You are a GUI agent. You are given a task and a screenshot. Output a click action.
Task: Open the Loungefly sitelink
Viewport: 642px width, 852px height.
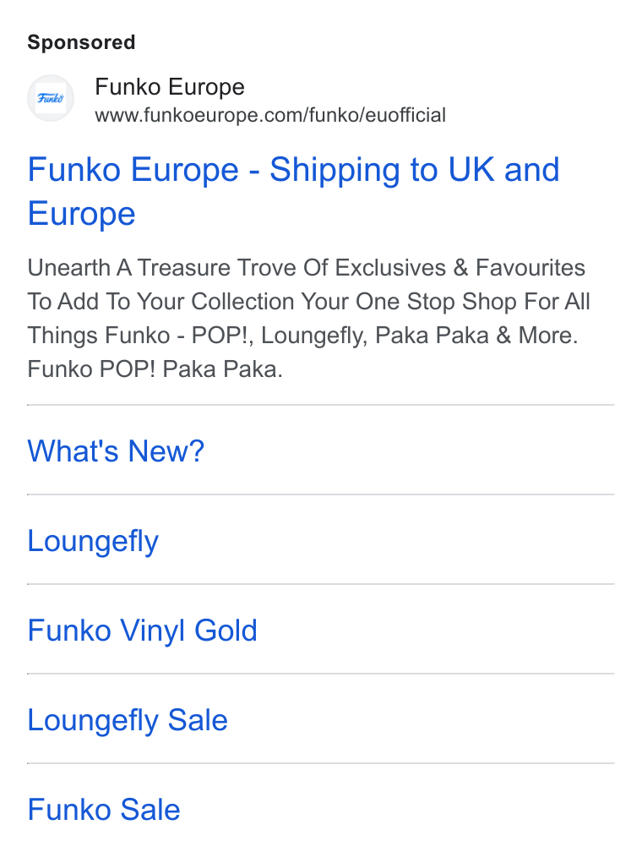(93, 541)
